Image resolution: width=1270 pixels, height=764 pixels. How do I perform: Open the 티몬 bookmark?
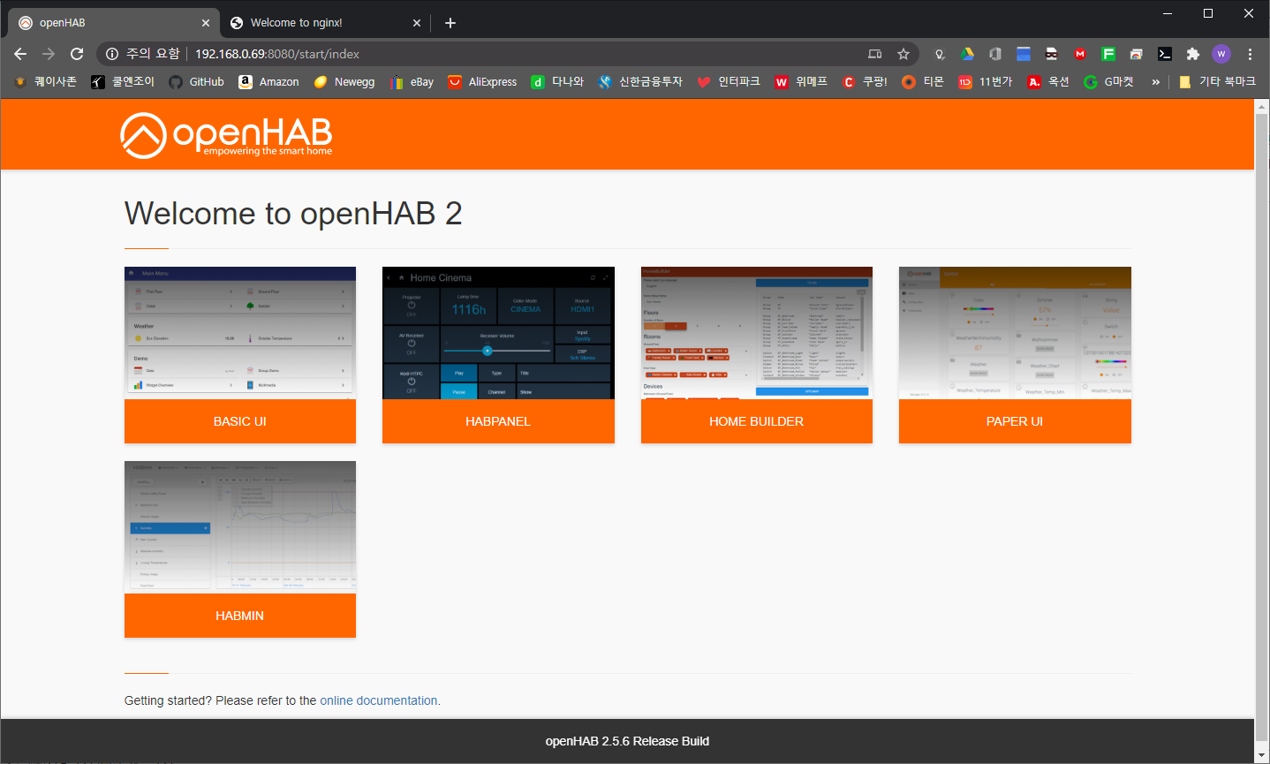pyautogui.click(x=923, y=81)
